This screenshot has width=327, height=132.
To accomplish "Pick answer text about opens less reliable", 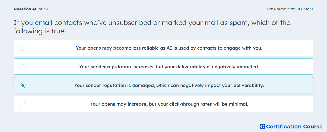I will coord(169,48).
